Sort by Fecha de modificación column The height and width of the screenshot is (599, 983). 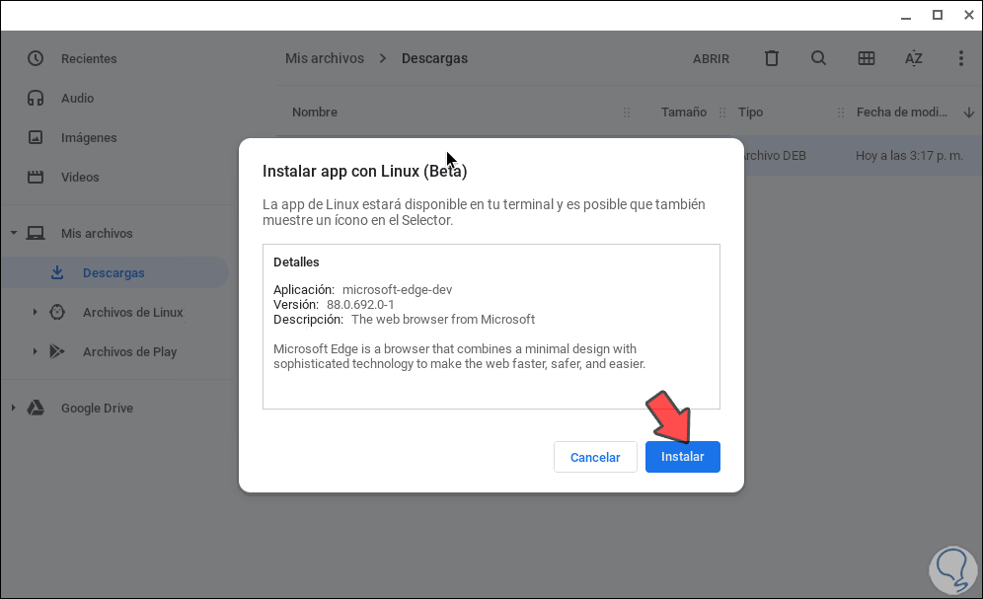click(x=901, y=112)
